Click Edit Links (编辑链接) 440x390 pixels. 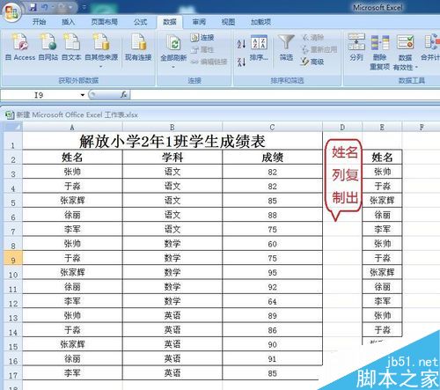(209, 62)
